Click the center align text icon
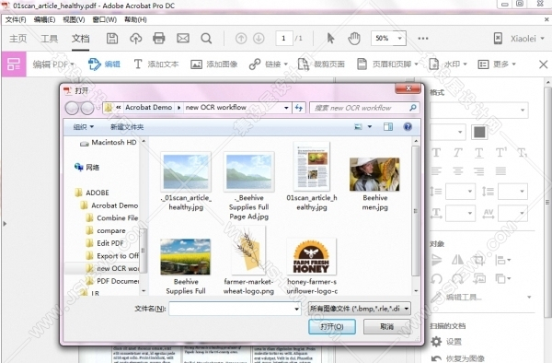Screen dimensions: 552x363 (457, 171)
